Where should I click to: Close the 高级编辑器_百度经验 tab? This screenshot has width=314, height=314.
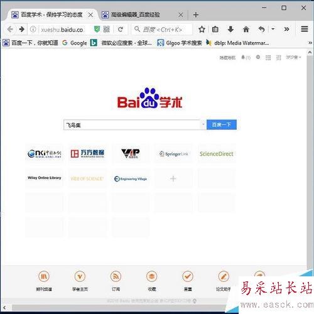(x=181, y=15)
